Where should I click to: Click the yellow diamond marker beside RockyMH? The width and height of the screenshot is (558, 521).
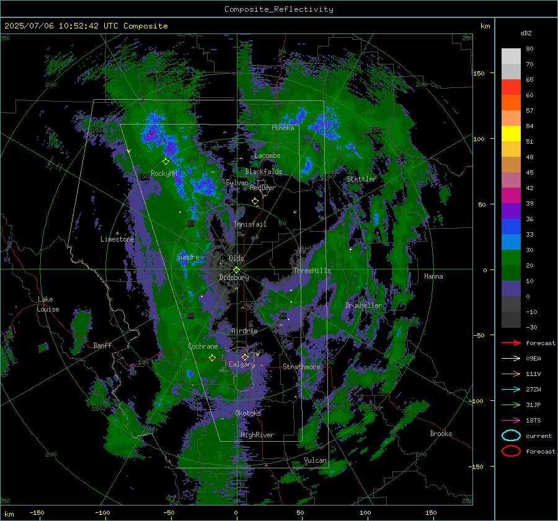pos(166,162)
